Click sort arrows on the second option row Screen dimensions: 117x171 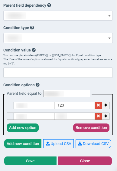click(106, 116)
